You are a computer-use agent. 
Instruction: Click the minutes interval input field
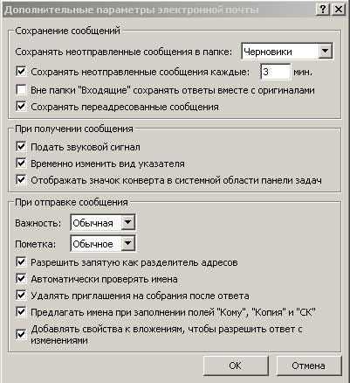tap(275, 72)
